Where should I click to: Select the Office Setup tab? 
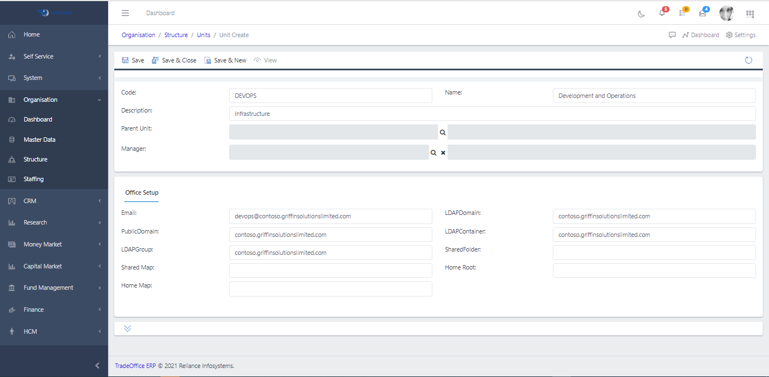[142, 192]
